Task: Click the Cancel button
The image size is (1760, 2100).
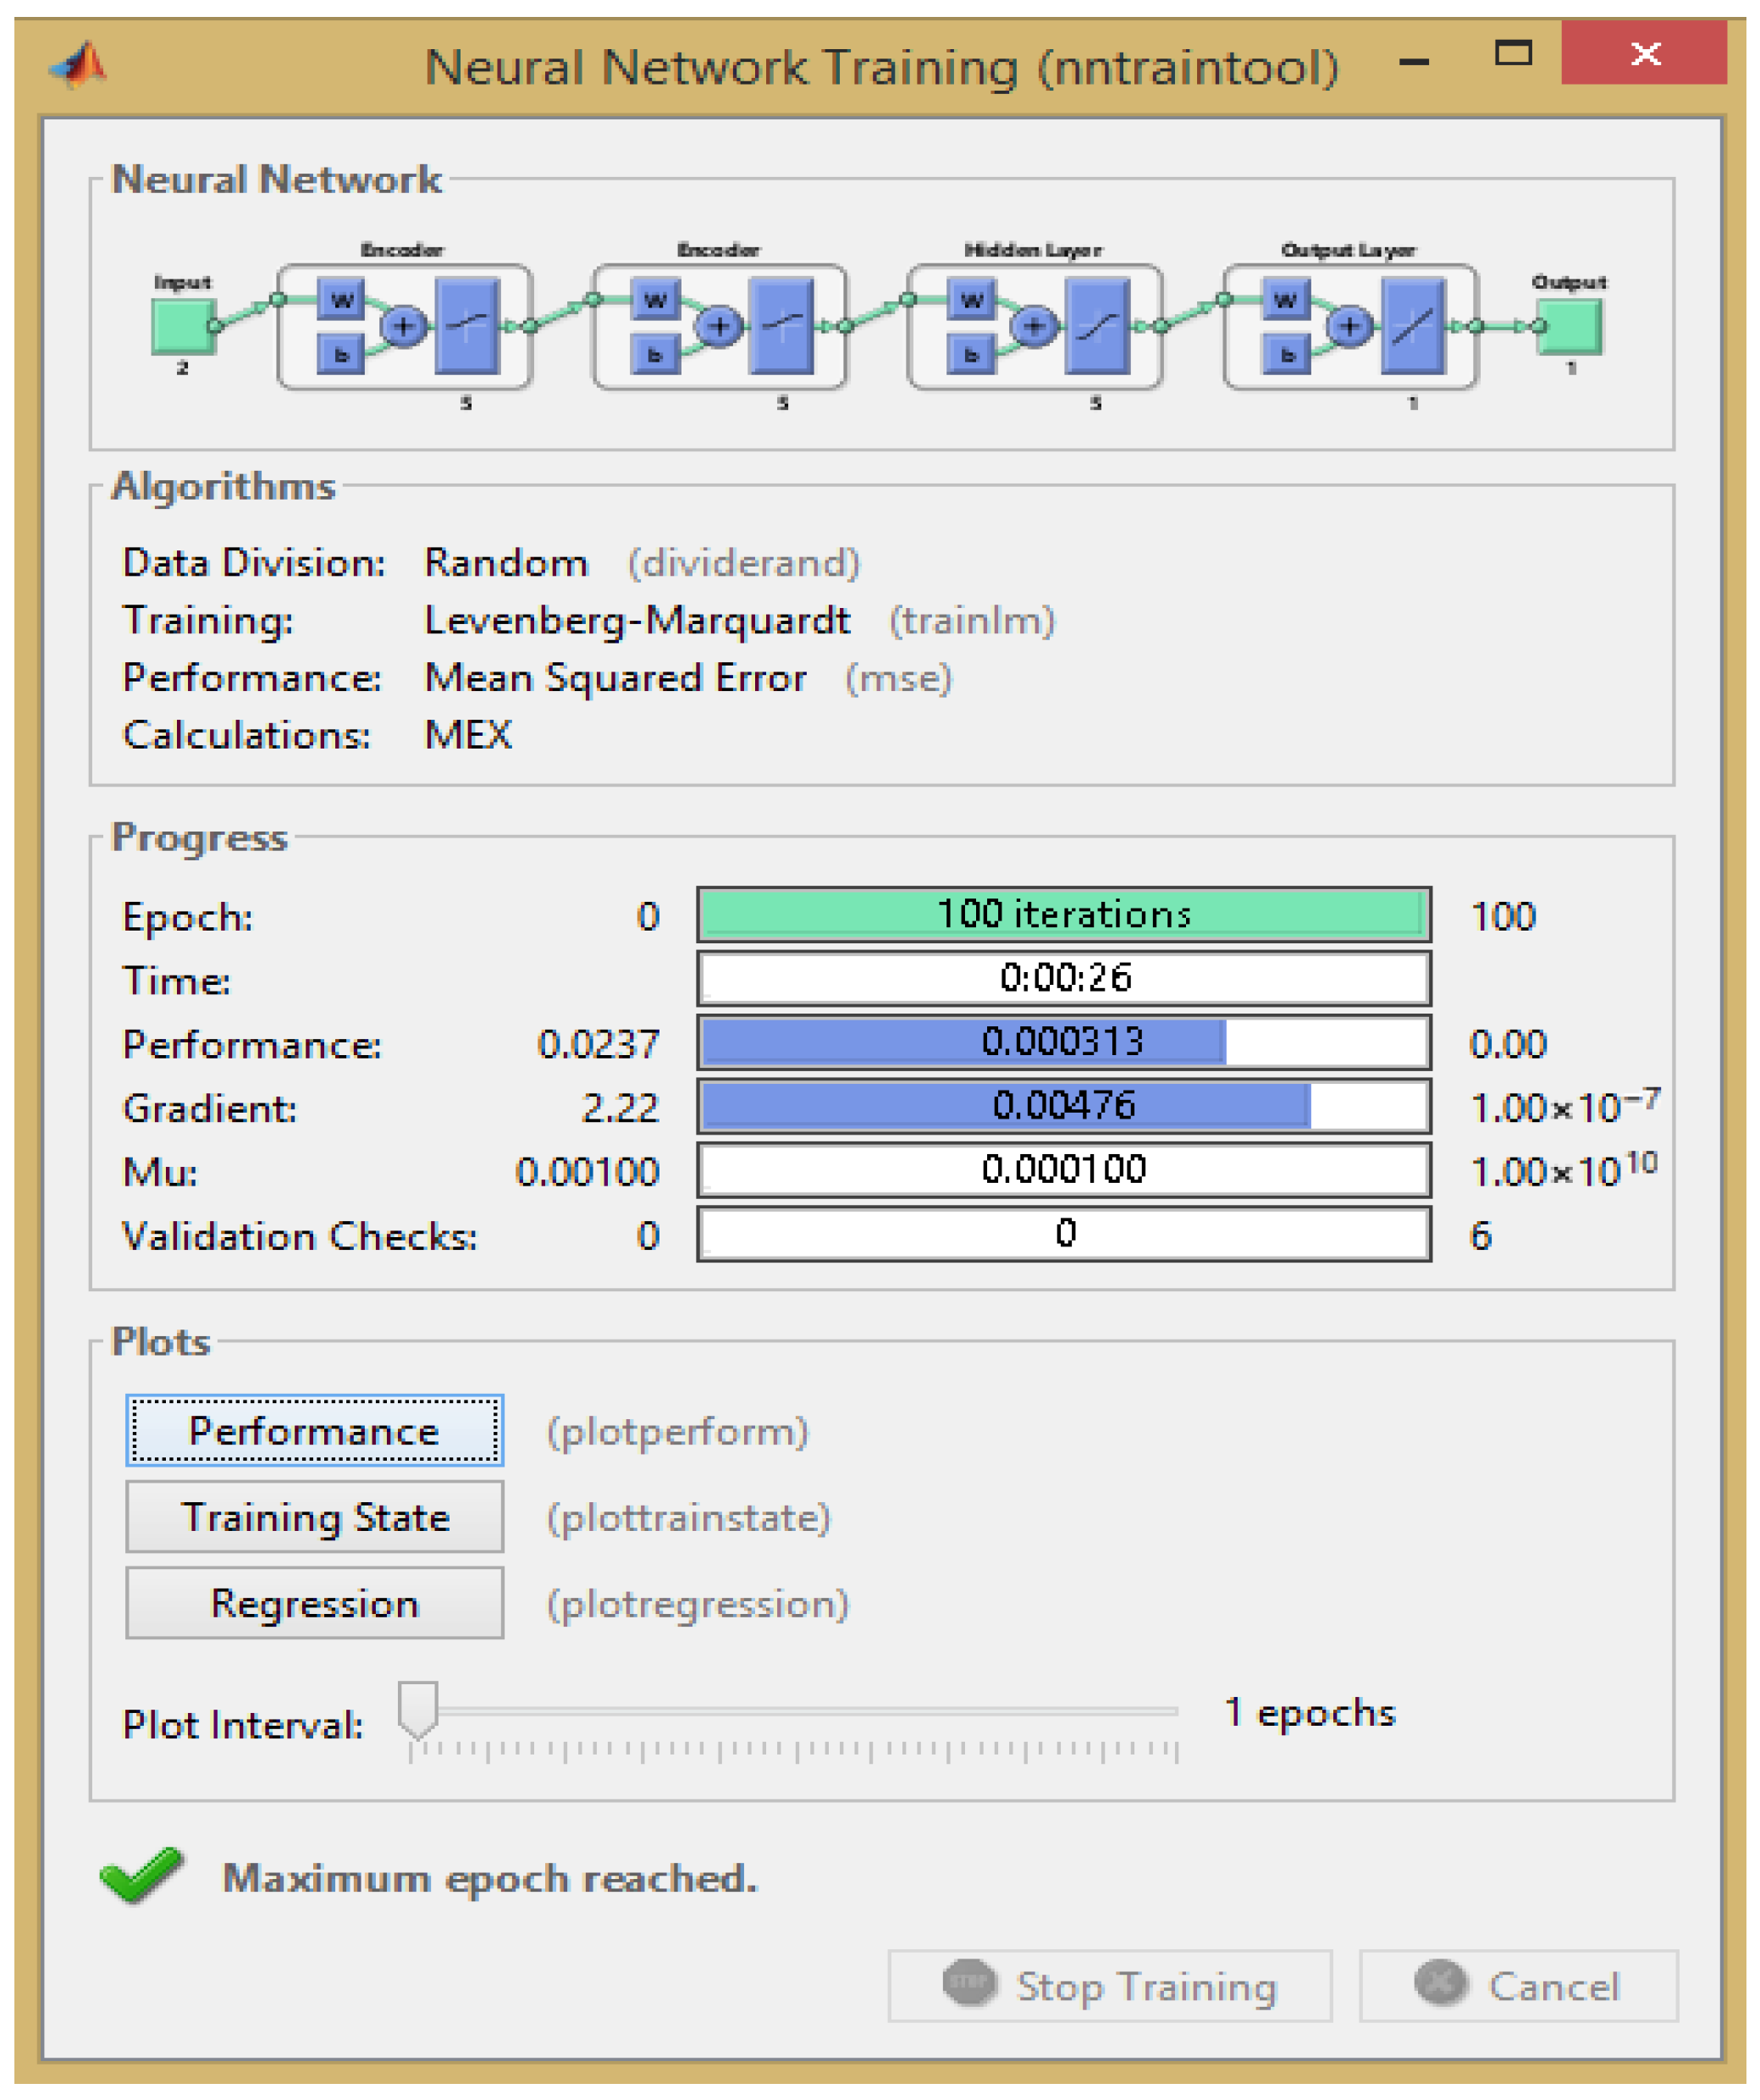Action: click(1518, 1986)
